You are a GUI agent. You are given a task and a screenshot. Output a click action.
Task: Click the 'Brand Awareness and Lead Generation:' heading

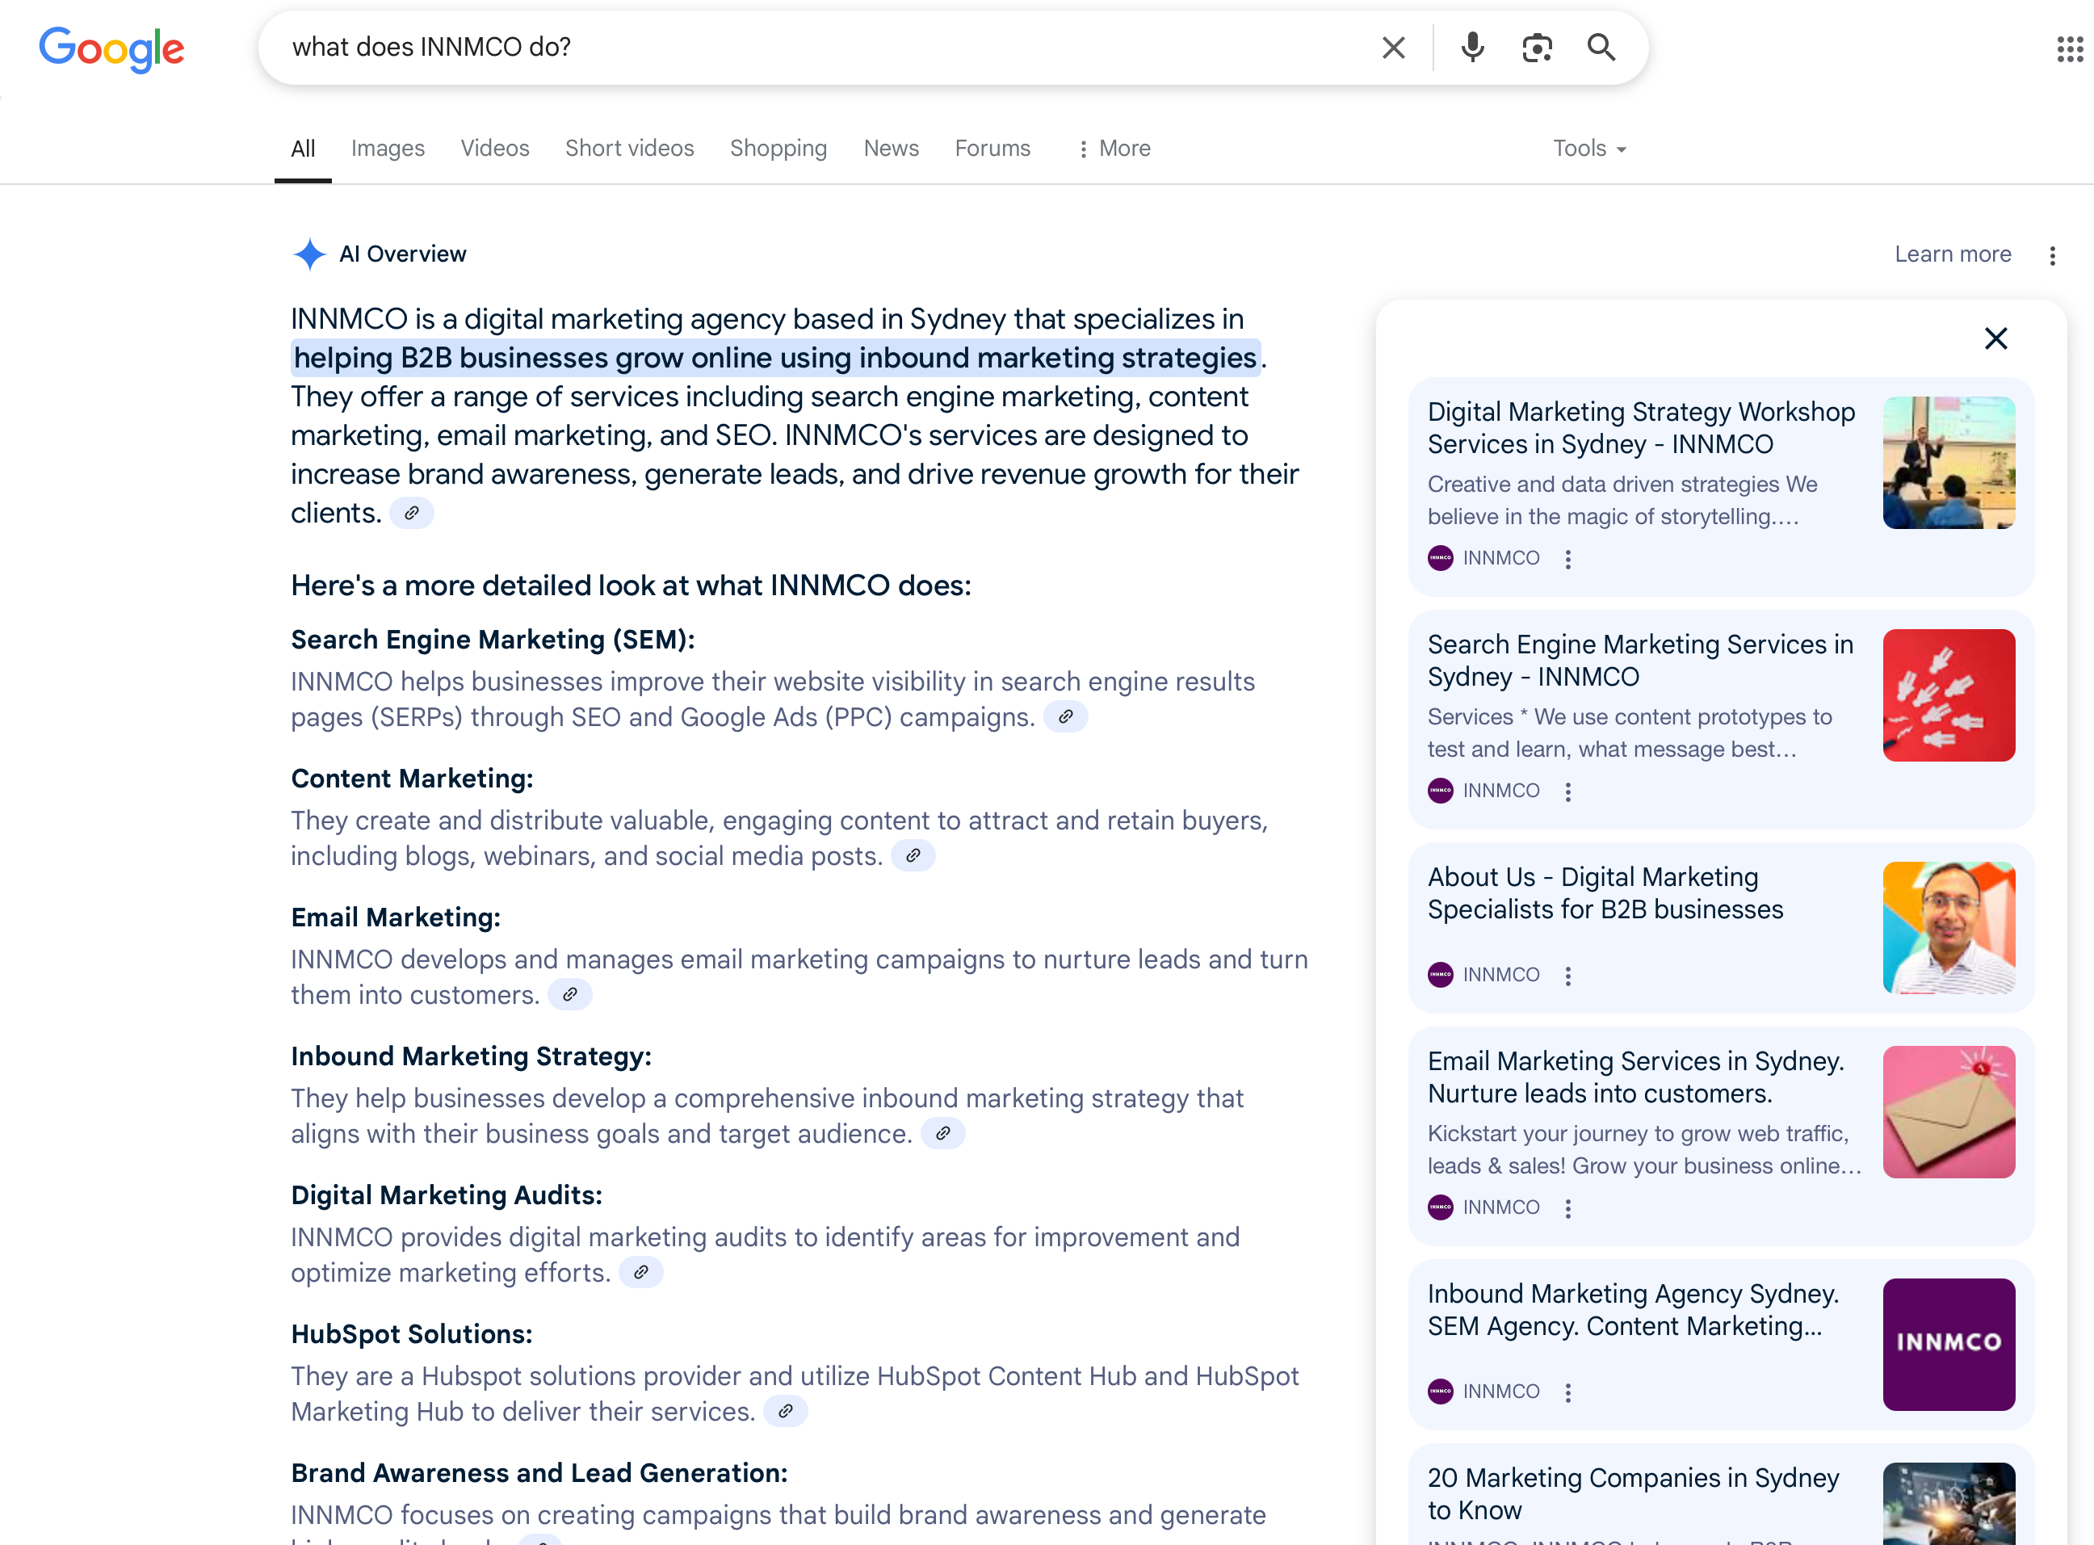(x=539, y=1473)
